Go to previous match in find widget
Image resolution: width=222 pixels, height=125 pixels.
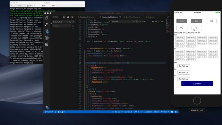153,22
